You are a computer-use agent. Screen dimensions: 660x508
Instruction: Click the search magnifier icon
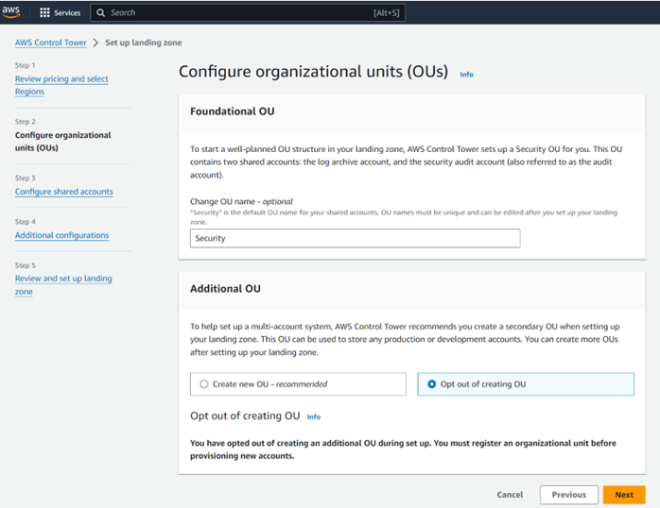(100, 12)
